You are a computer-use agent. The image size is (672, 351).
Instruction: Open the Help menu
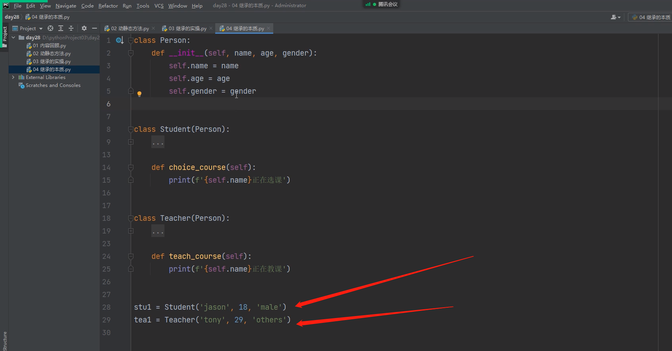coord(197,6)
